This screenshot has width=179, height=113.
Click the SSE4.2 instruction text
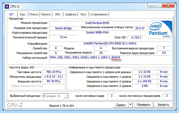(x=106, y=58)
